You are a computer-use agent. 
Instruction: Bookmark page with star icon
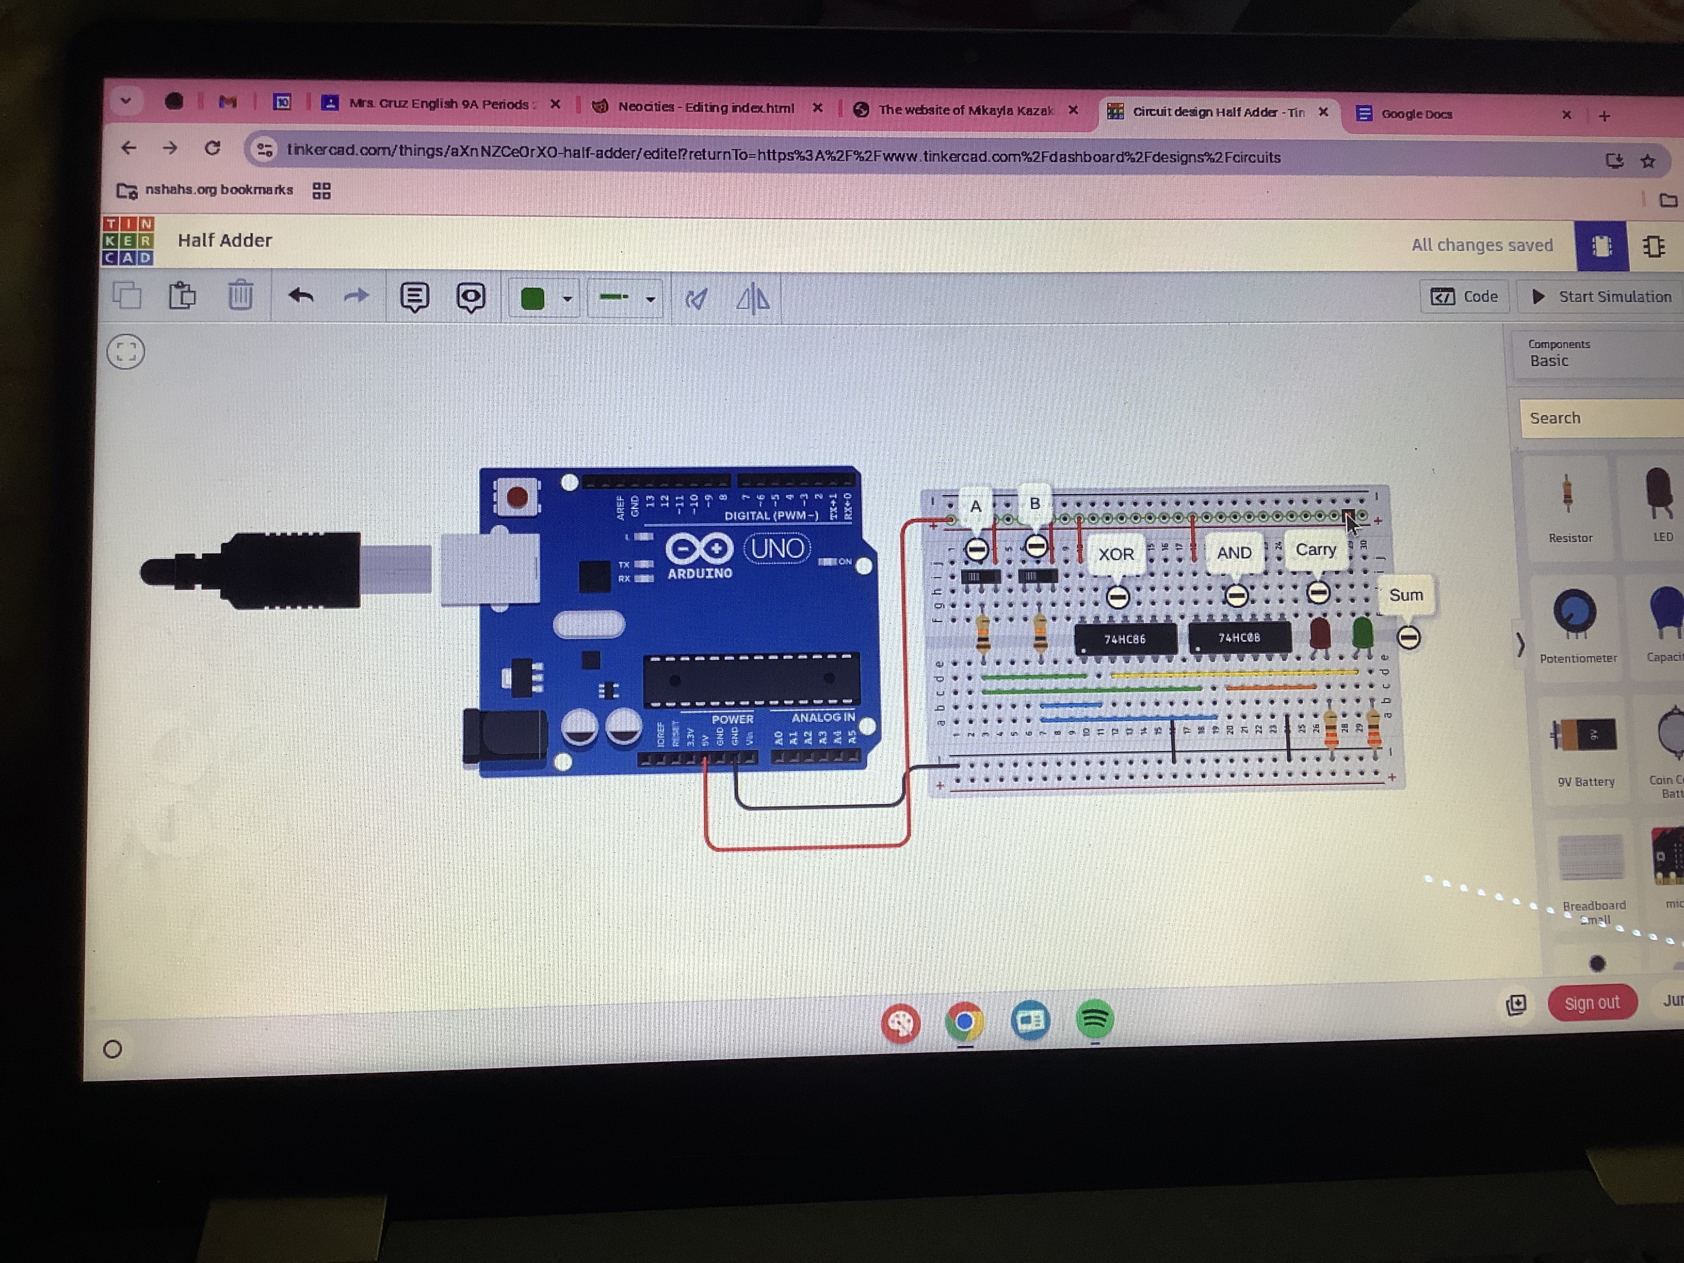pyautogui.click(x=1648, y=161)
